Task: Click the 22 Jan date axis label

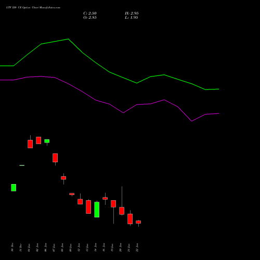Action: pyautogui.click(x=137, y=248)
